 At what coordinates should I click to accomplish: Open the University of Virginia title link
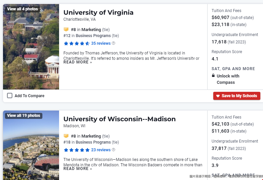98,13
